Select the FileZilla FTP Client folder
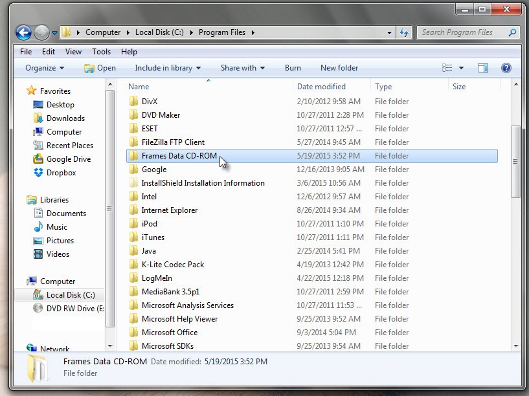The width and height of the screenshot is (529, 396). click(311, 142)
